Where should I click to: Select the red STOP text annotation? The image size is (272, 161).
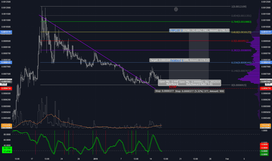[172, 87]
